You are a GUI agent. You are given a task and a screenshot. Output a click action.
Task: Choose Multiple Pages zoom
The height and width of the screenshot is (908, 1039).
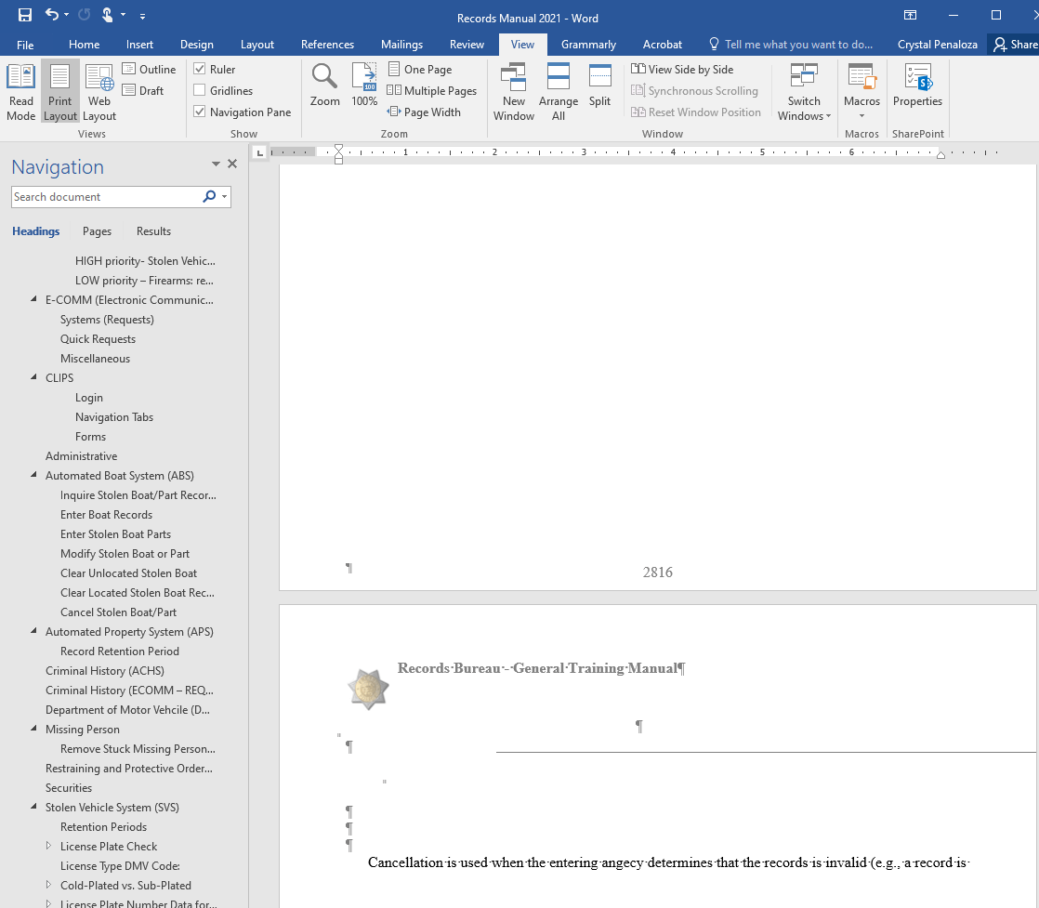click(x=432, y=91)
